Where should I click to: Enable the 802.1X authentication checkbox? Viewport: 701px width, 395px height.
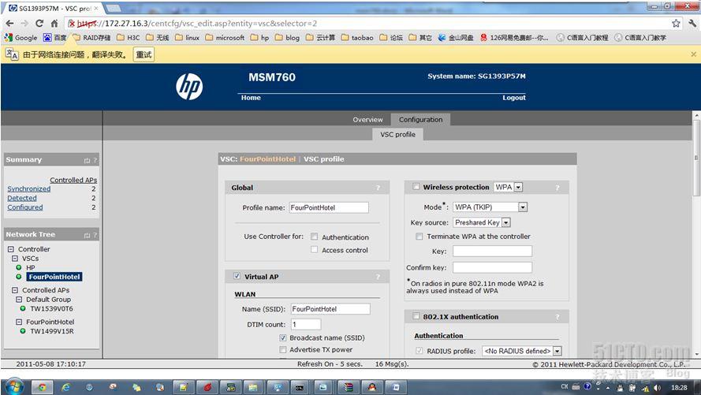pos(416,316)
